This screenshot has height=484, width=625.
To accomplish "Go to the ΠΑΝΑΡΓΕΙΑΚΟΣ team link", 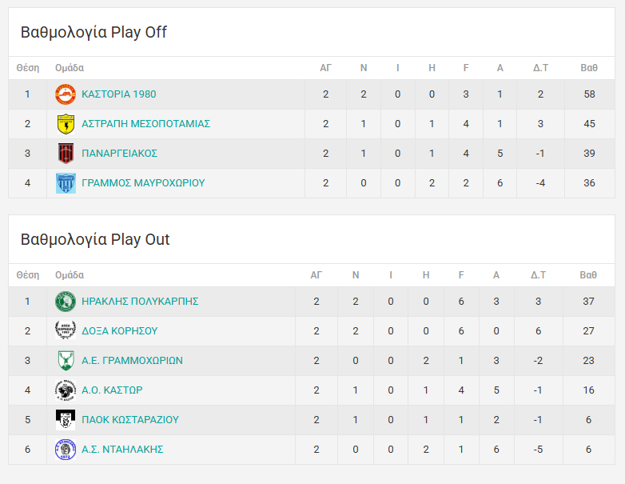I will [x=119, y=154].
